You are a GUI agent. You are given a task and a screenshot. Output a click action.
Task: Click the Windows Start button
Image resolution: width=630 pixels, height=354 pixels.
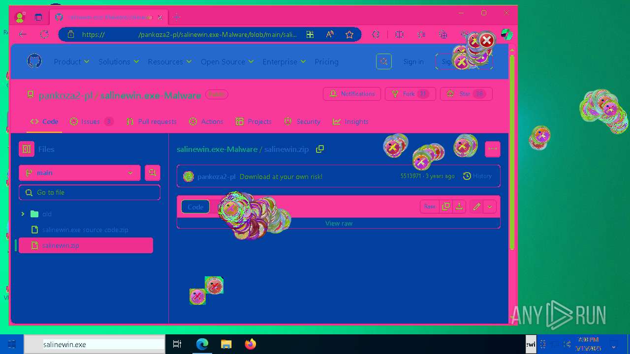[x=12, y=344]
